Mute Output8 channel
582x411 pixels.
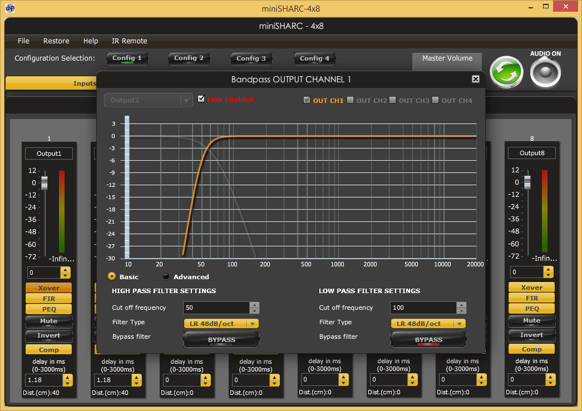(531, 320)
